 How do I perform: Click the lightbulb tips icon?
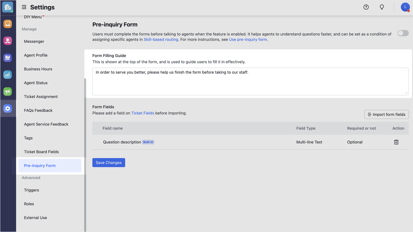click(382, 7)
